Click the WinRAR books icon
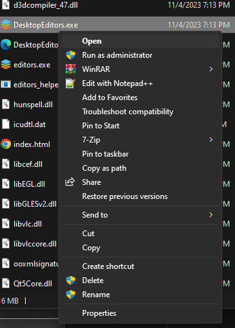Image resolution: width=235 pixels, height=328 pixels. pos(71,69)
